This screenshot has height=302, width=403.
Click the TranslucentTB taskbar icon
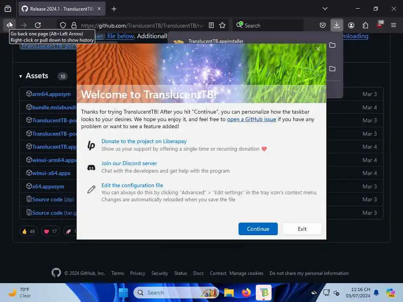click(x=264, y=293)
